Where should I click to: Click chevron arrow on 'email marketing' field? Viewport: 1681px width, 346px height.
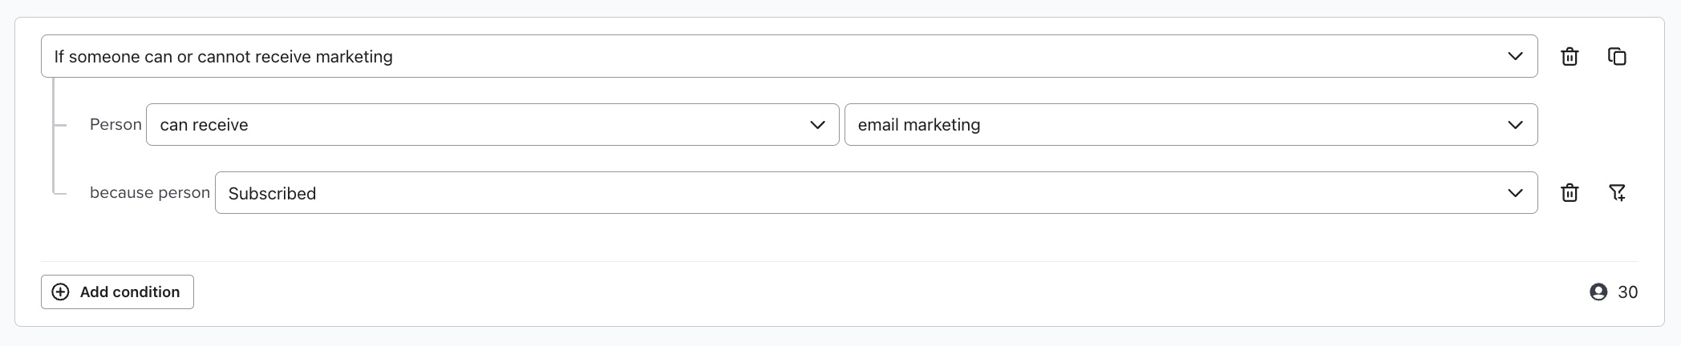[1515, 125]
